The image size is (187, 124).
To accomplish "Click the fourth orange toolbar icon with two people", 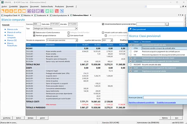I will click(x=16, y=11).
